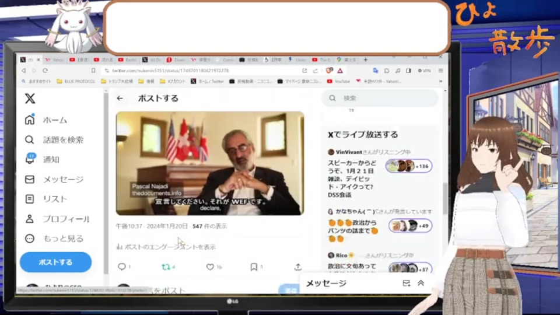Open 話題を検索 in the sidebar

pyautogui.click(x=54, y=139)
